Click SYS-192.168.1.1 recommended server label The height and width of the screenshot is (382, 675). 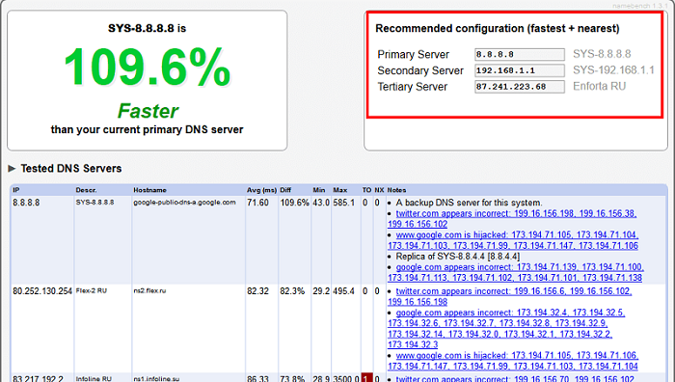pyautogui.click(x=613, y=70)
